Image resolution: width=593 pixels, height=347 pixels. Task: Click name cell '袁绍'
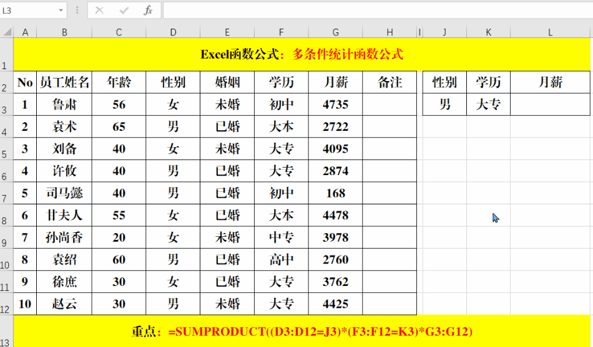tap(64, 259)
